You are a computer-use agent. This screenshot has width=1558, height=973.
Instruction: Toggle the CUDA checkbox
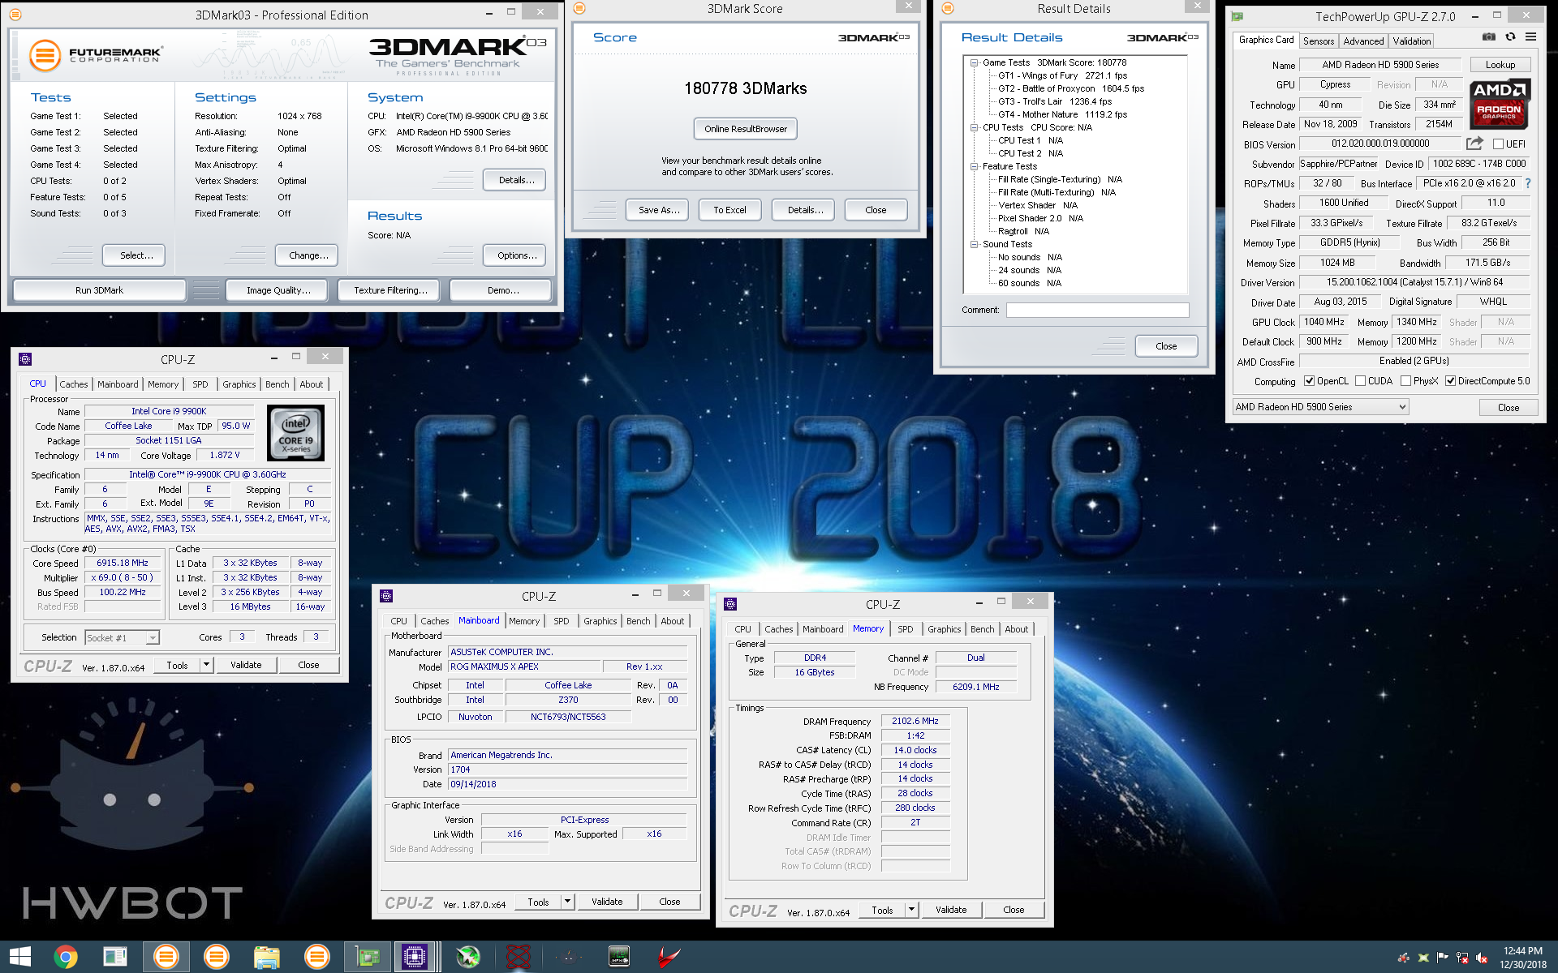point(1360,381)
